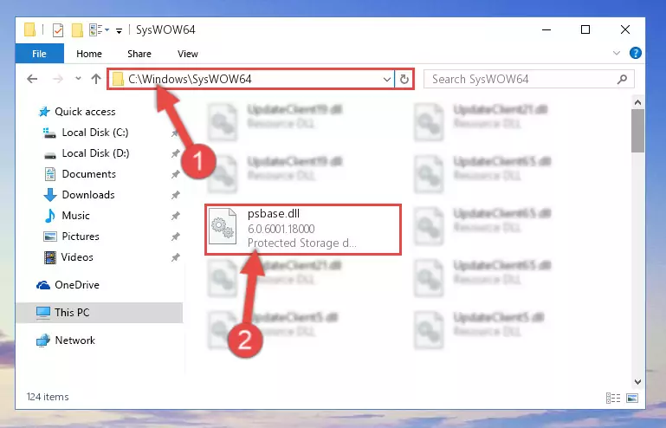Screen dimensions: 666x428
Task: Open the Customize Quick Access Toolbar dropdown
Action: coord(120,30)
